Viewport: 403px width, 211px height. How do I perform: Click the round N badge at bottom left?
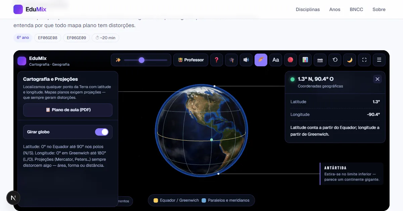(13, 198)
